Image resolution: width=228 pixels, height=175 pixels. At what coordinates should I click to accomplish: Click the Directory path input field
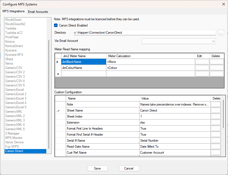(145, 33)
